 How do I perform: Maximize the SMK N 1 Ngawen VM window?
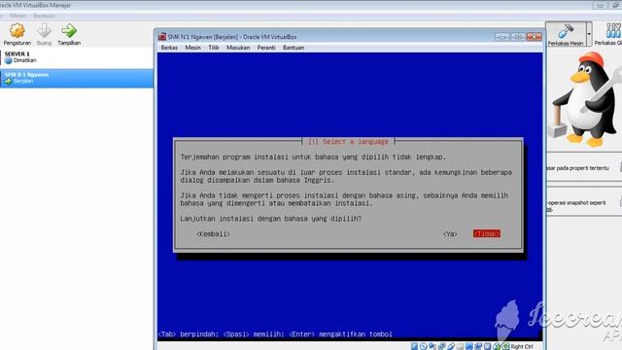point(518,37)
